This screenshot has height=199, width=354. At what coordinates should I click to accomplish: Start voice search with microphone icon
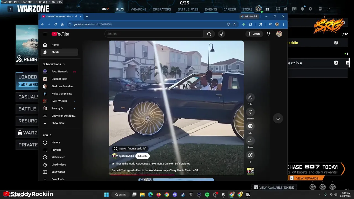pyautogui.click(x=221, y=34)
